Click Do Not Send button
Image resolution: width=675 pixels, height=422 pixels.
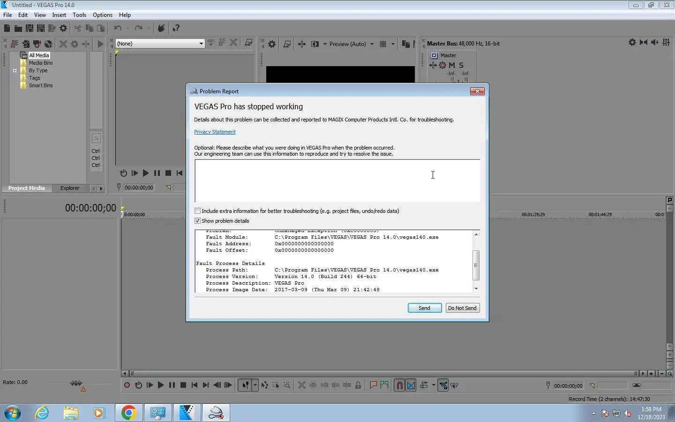[x=462, y=308]
